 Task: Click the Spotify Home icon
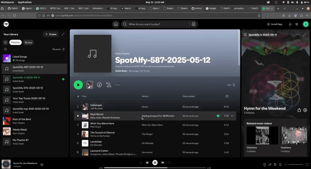[116, 24]
